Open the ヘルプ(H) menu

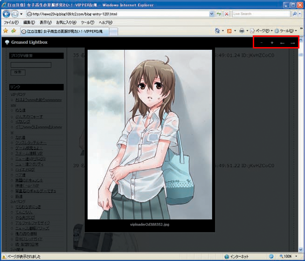[x=105, y=22]
